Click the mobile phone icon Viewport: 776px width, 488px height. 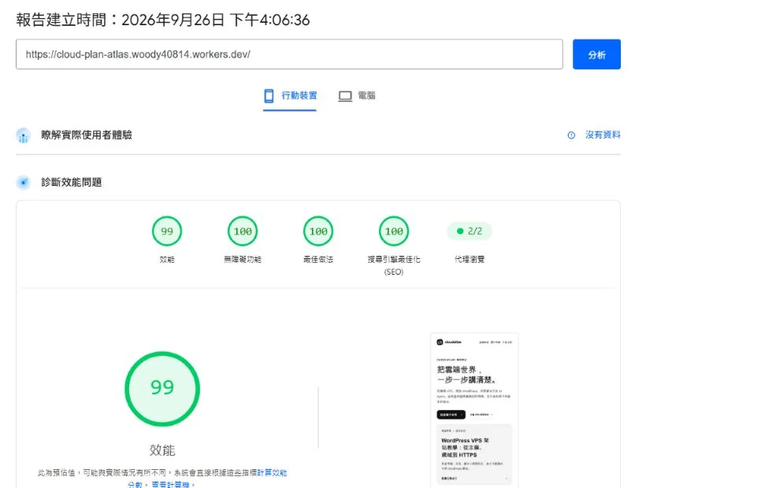click(x=269, y=96)
